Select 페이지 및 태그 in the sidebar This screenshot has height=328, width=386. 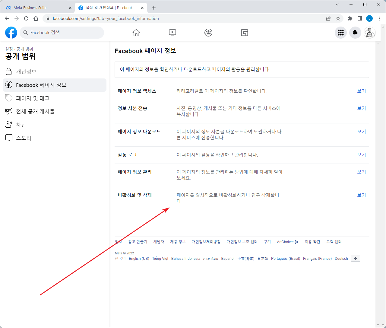pos(55,98)
